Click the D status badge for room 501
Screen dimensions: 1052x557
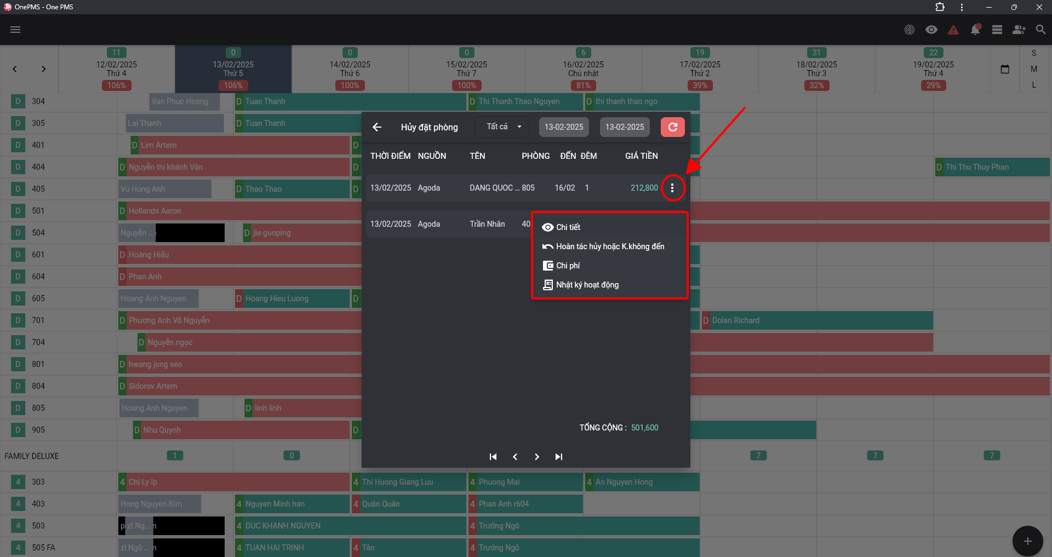pyautogui.click(x=18, y=211)
